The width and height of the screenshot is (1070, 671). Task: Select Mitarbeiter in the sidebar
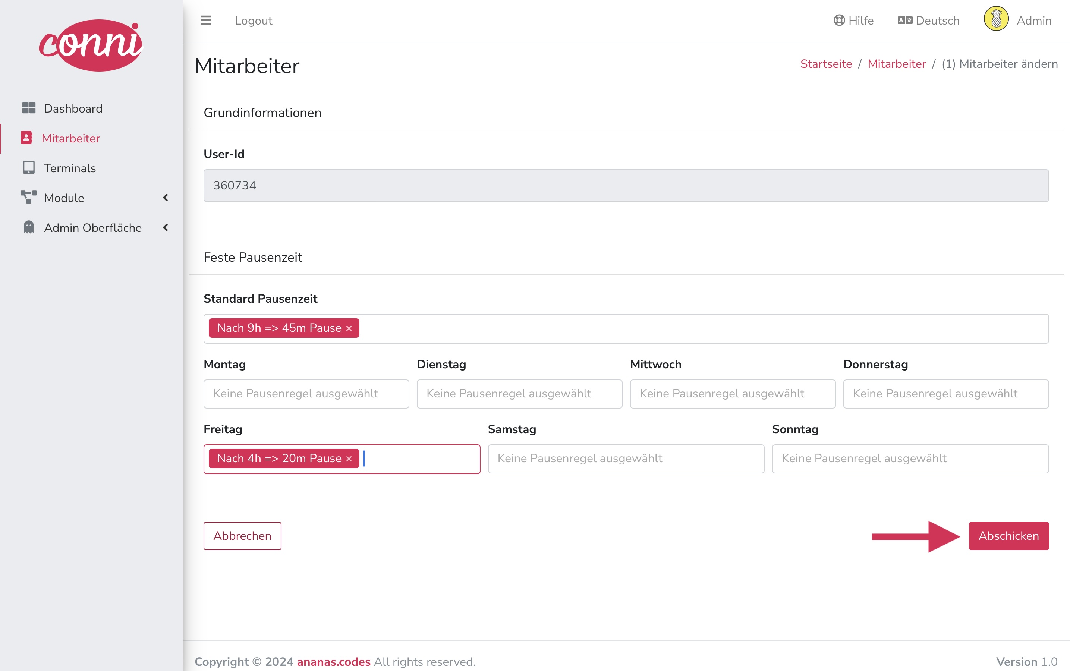tap(91, 138)
